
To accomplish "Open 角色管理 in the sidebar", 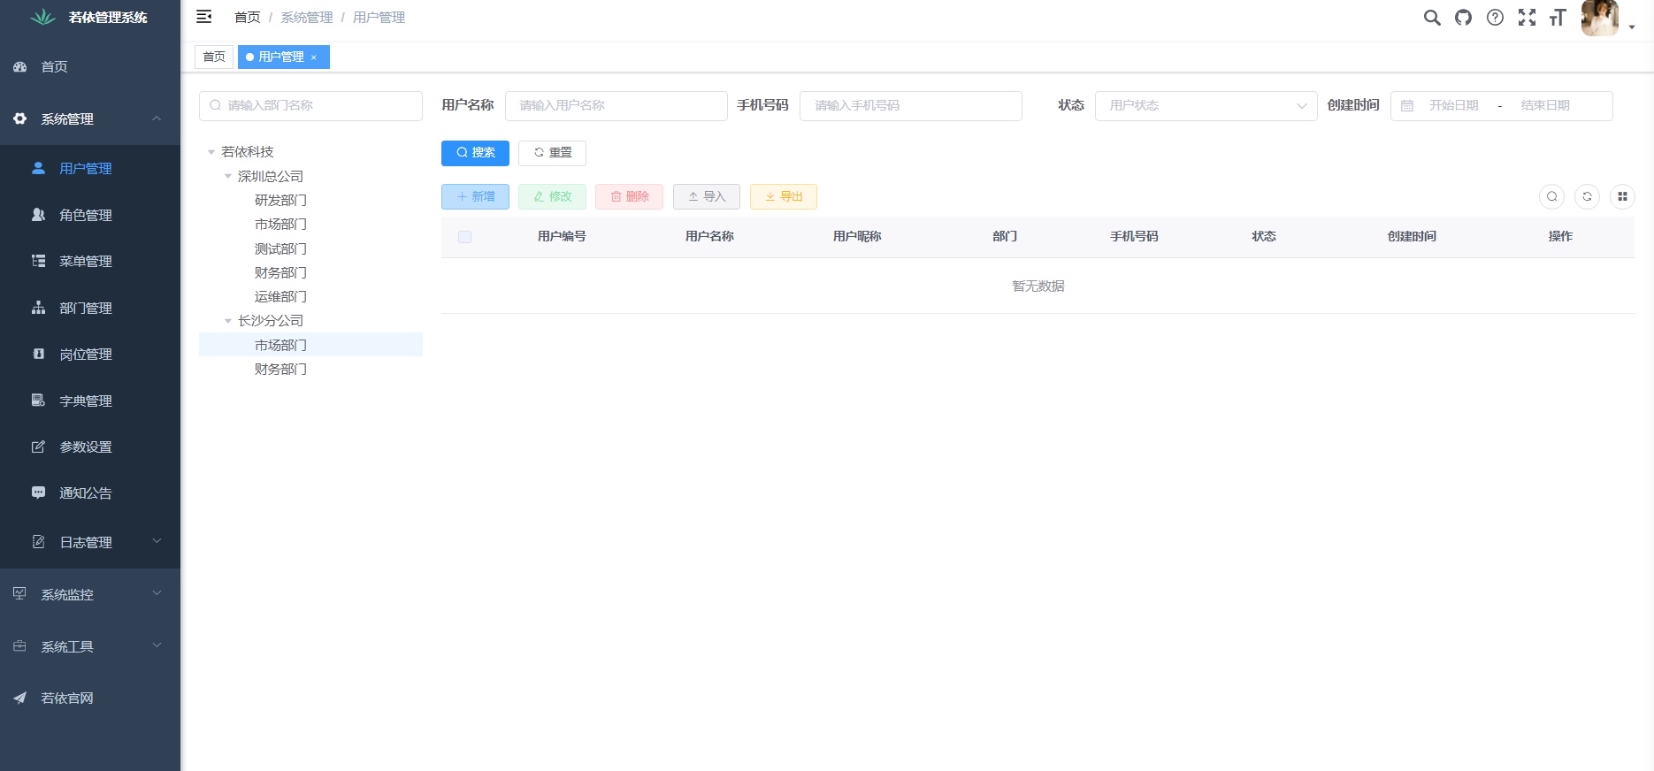I will (90, 215).
